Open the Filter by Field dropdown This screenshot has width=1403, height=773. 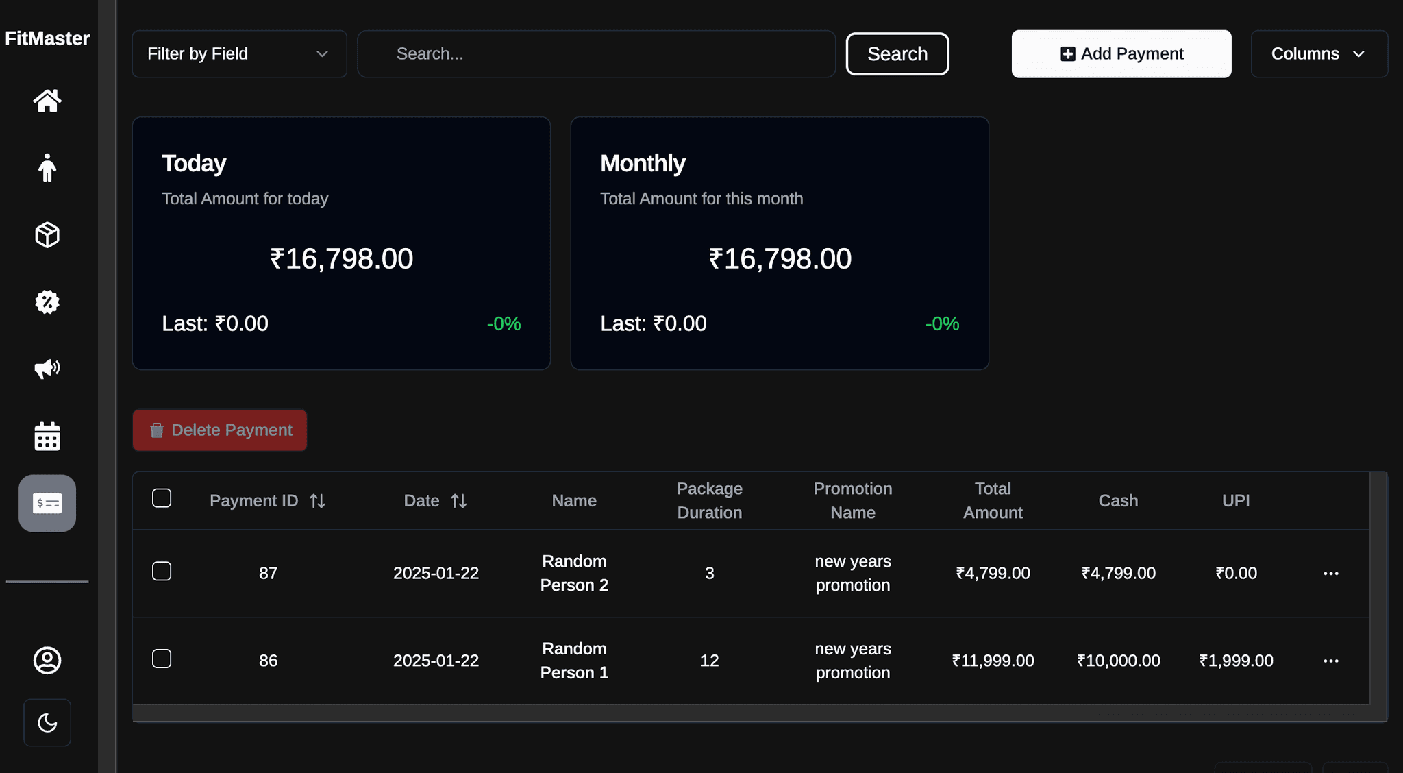point(238,53)
